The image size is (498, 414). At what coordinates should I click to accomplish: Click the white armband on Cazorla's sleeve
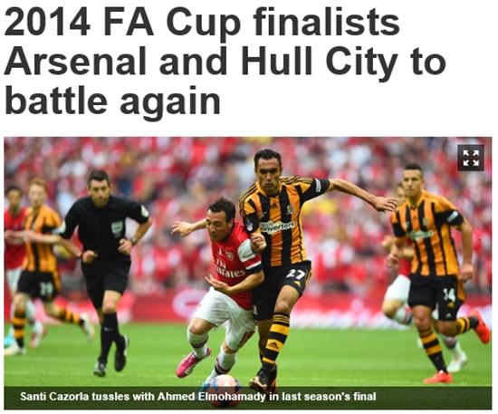click(x=247, y=251)
